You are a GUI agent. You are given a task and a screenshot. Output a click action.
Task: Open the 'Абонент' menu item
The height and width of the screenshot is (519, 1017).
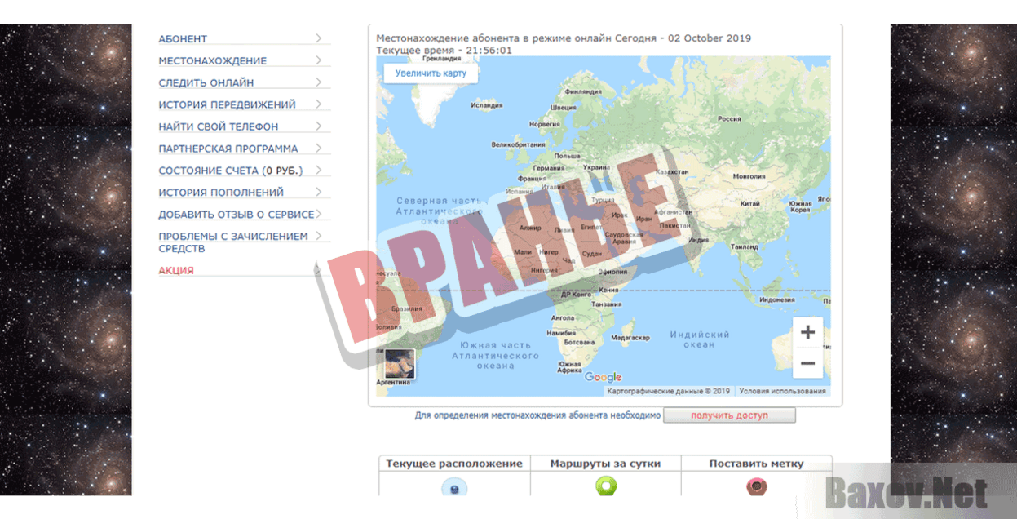183,39
